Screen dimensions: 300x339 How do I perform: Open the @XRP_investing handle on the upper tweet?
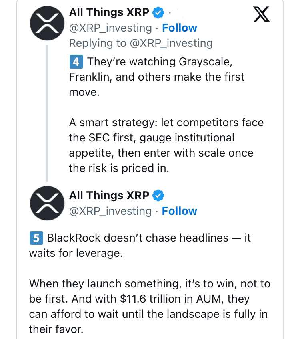pyautogui.click(x=110, y=28)
